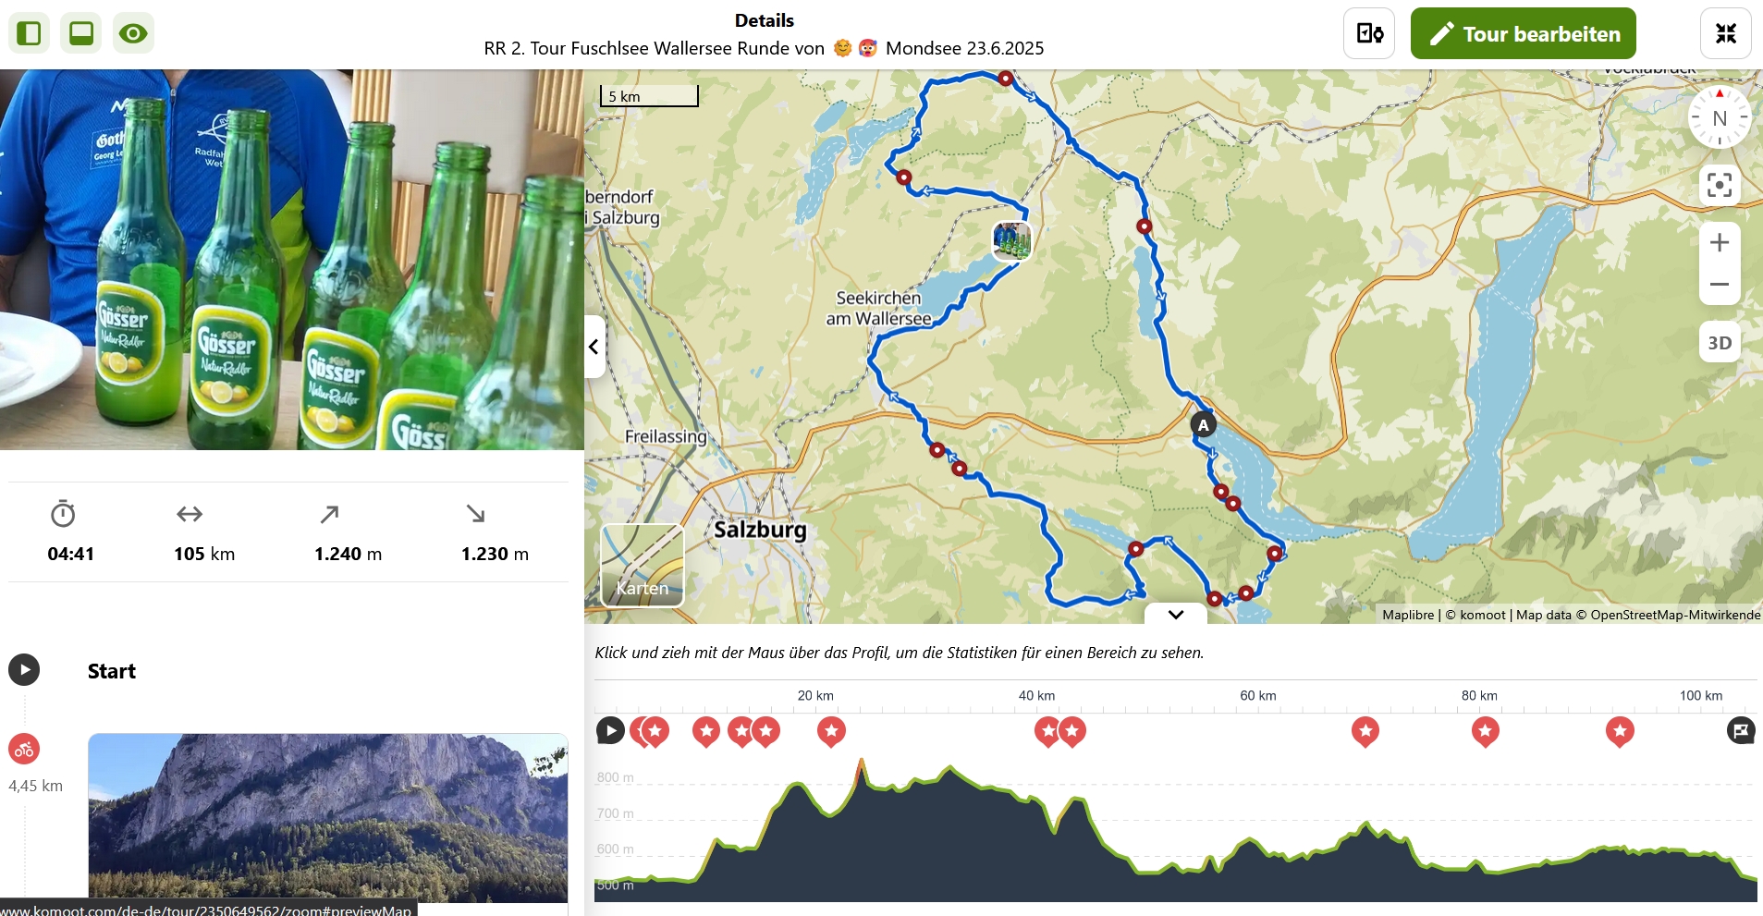Open the beer bottles photo on map
This screenshot has height=916, width=1763.
(x=1011, y=240)
